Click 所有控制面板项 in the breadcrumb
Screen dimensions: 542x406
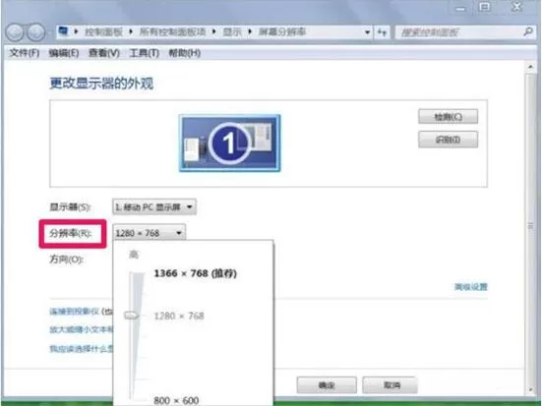[173, 32]
